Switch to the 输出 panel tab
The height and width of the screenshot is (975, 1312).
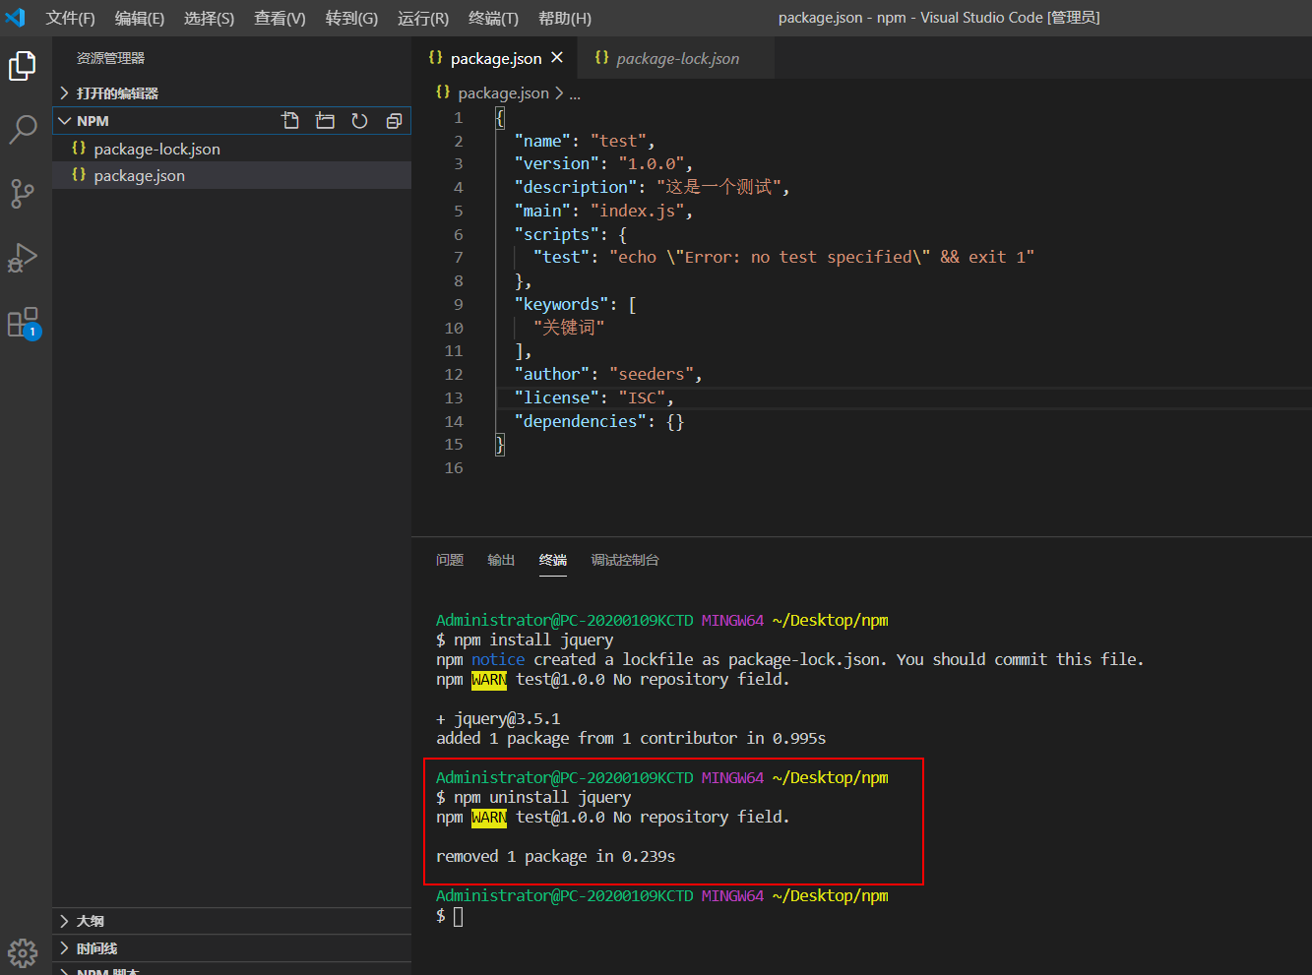point(501,560)
